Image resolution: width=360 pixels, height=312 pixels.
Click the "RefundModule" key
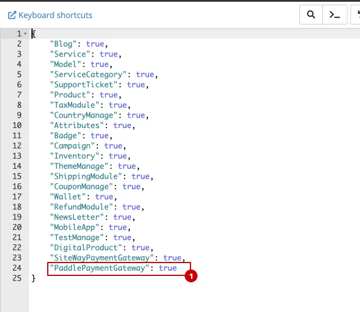(82, 207)
